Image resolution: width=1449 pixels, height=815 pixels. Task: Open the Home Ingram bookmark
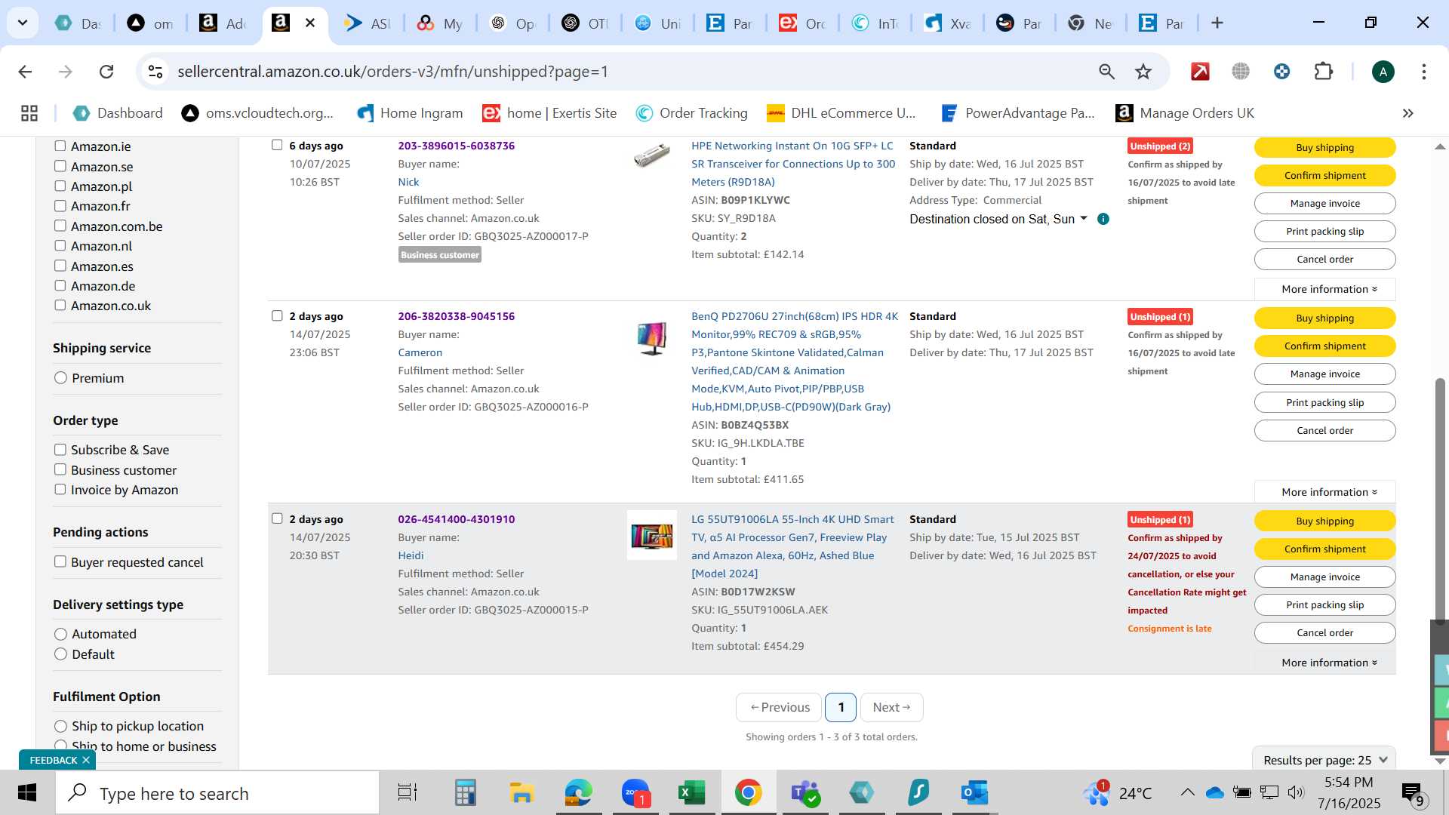click(x=410, y=113)
